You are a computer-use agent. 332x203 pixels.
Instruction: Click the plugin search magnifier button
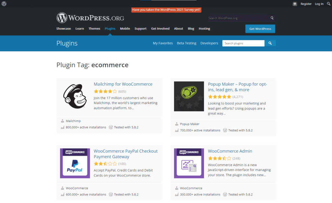tap(270, 43)
